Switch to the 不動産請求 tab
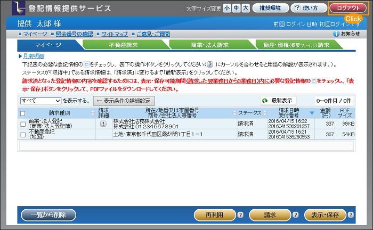Viewport: 373px width, 230px height. [124, 45]
